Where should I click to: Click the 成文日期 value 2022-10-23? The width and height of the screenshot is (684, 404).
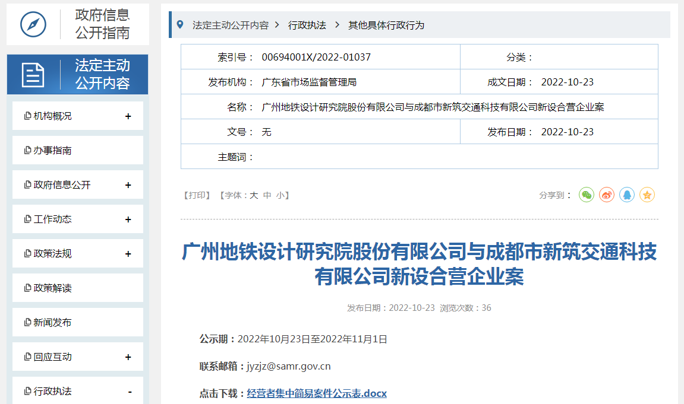[x=567, y=82]
